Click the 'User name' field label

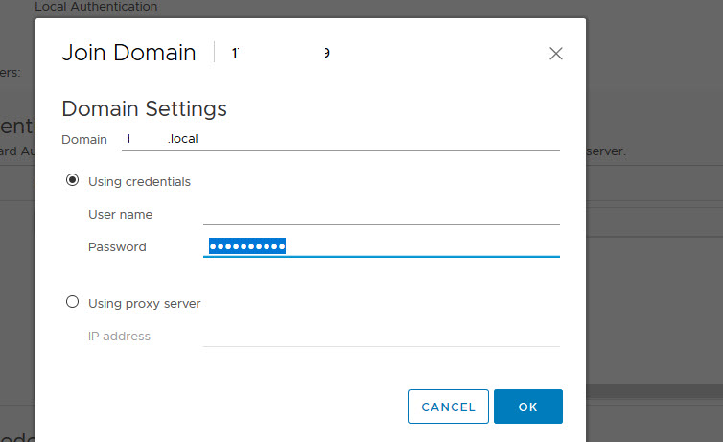pos(120,214)
